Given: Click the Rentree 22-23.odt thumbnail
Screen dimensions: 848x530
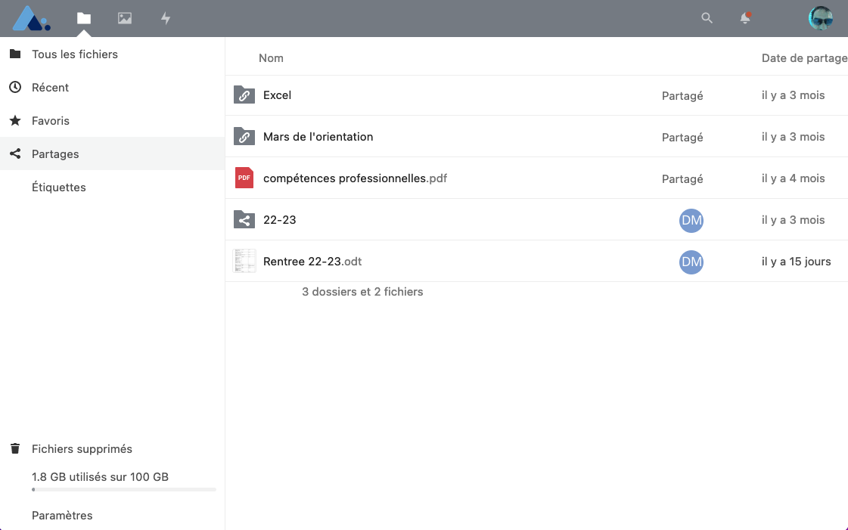Looking at the screenshot, I should pyautogui.click(x=244, y=261).
